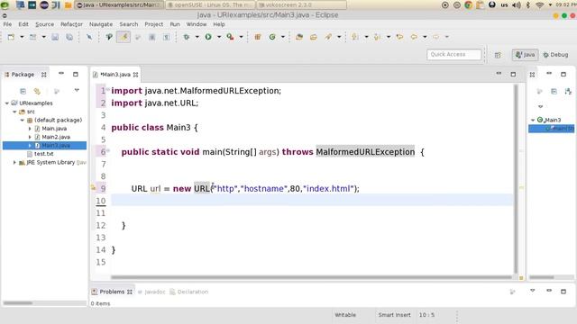Toggle Block Selection Mode icon

point(152,37)
